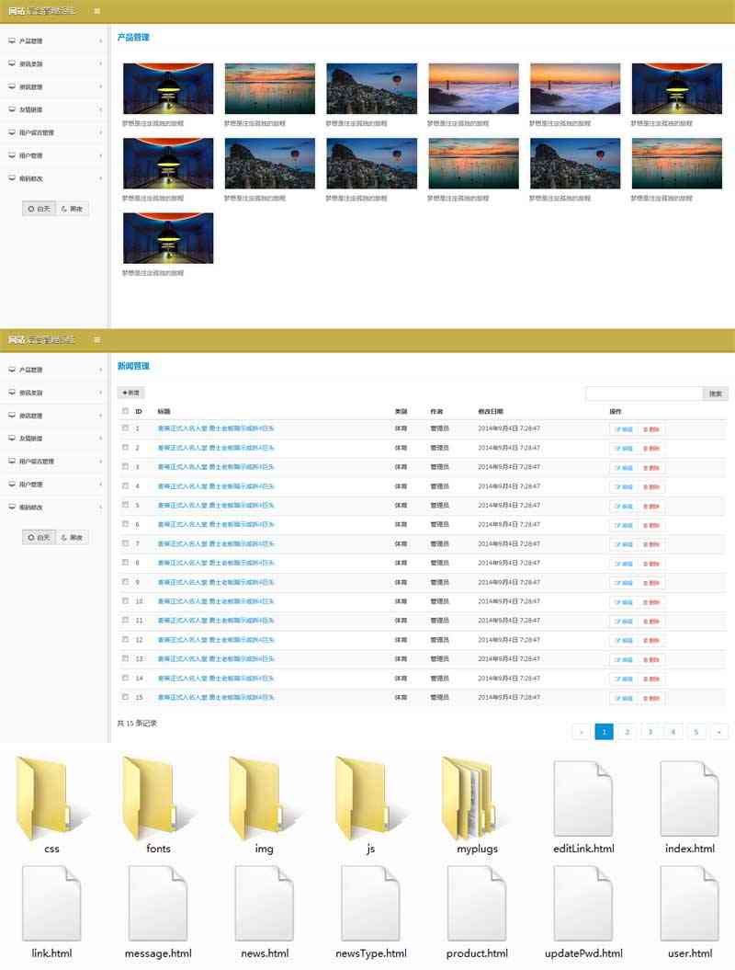This screenshot has height=970, width=735.
Task: Check the checkbox for news row 3
Action: (126, 467)
